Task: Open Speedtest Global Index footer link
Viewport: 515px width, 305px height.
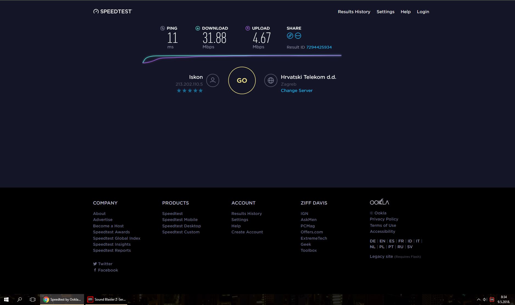Action: coord(116,238)
